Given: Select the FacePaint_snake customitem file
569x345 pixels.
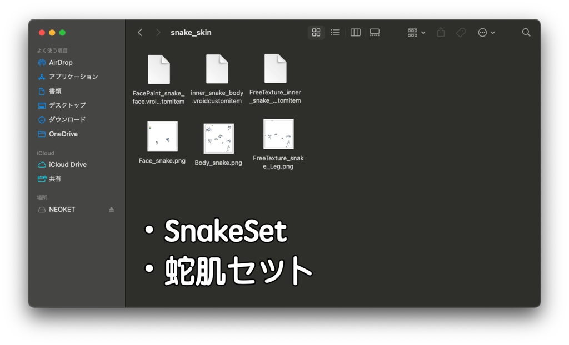Looking at the screenshot, I should [159, 69].
